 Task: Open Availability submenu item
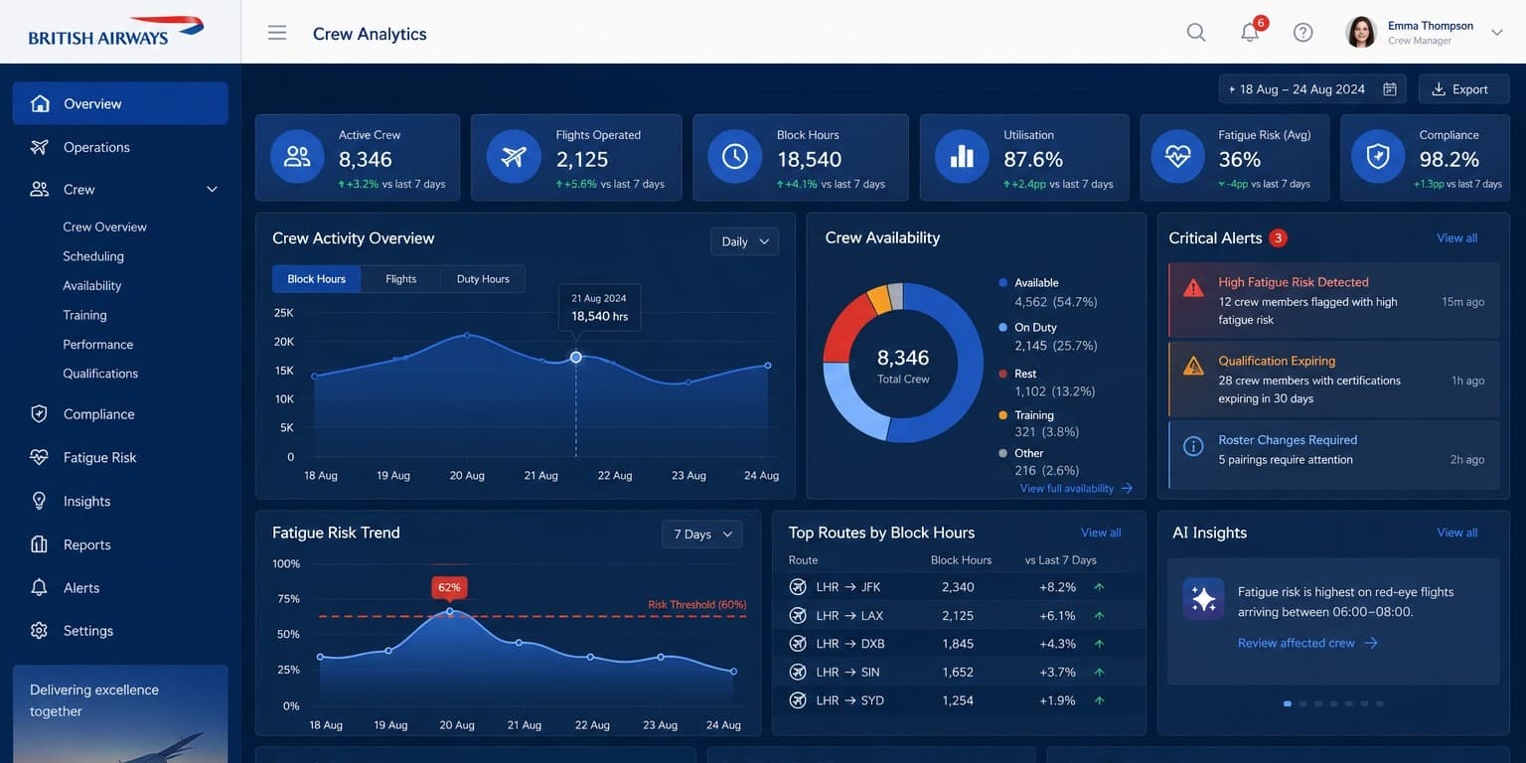pyautogui.click(x=91, y=285)
